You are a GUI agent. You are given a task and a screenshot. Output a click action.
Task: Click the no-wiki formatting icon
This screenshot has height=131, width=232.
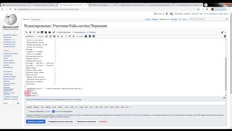(54, 36)
